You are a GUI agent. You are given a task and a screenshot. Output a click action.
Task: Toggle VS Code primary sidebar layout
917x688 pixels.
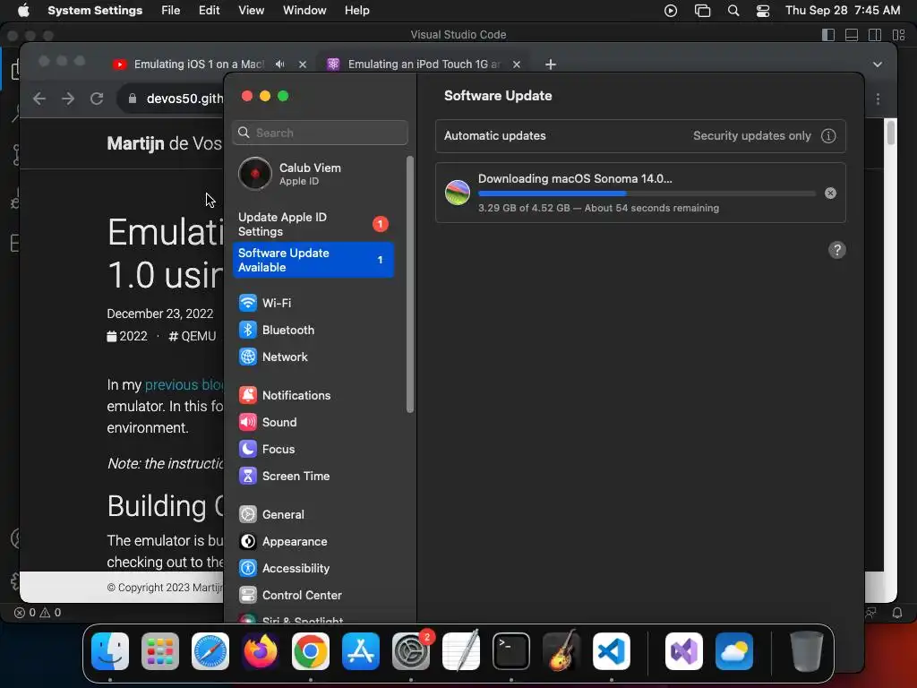828,35
